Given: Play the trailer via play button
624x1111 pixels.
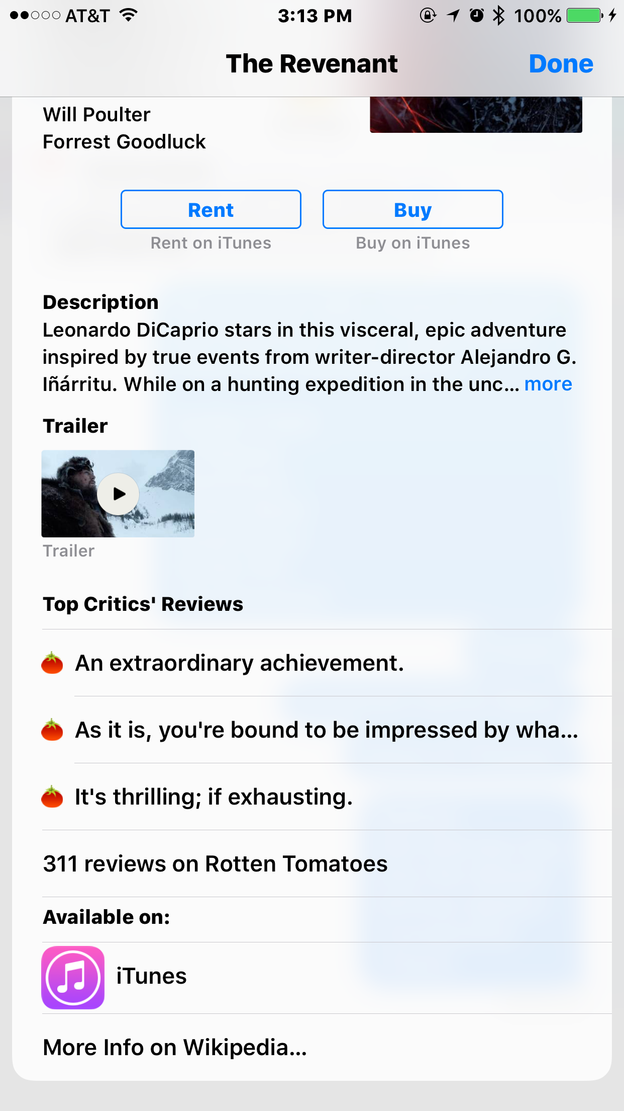Looking at the screenshot, I should [x=118, y=494].
